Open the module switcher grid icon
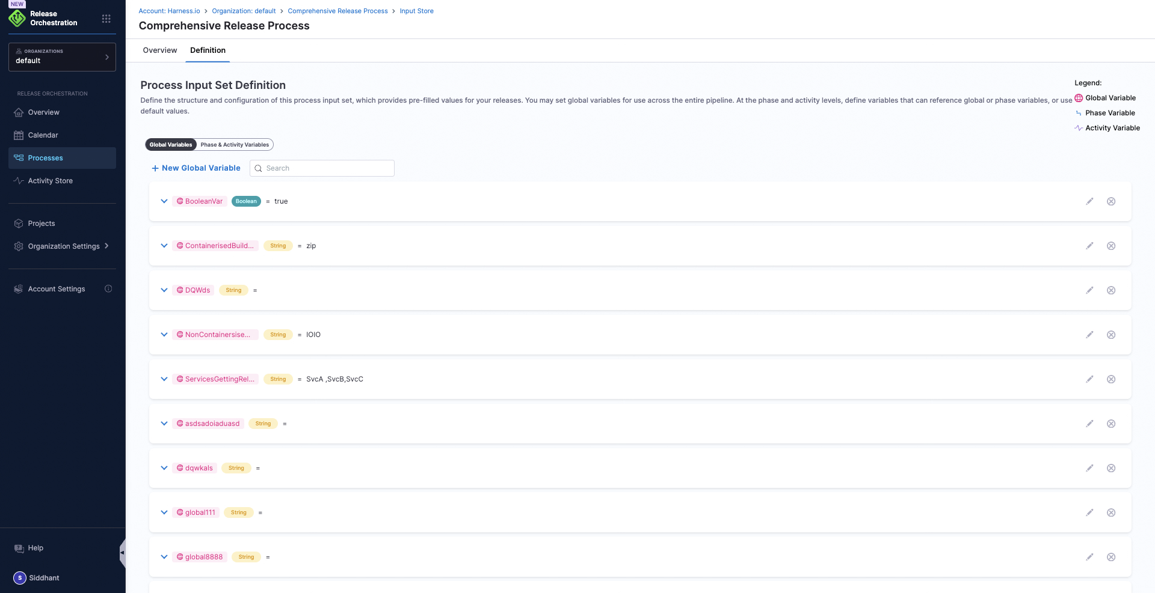The height and width of the screenshot is (593, 1155). click(x=106, y=19)
